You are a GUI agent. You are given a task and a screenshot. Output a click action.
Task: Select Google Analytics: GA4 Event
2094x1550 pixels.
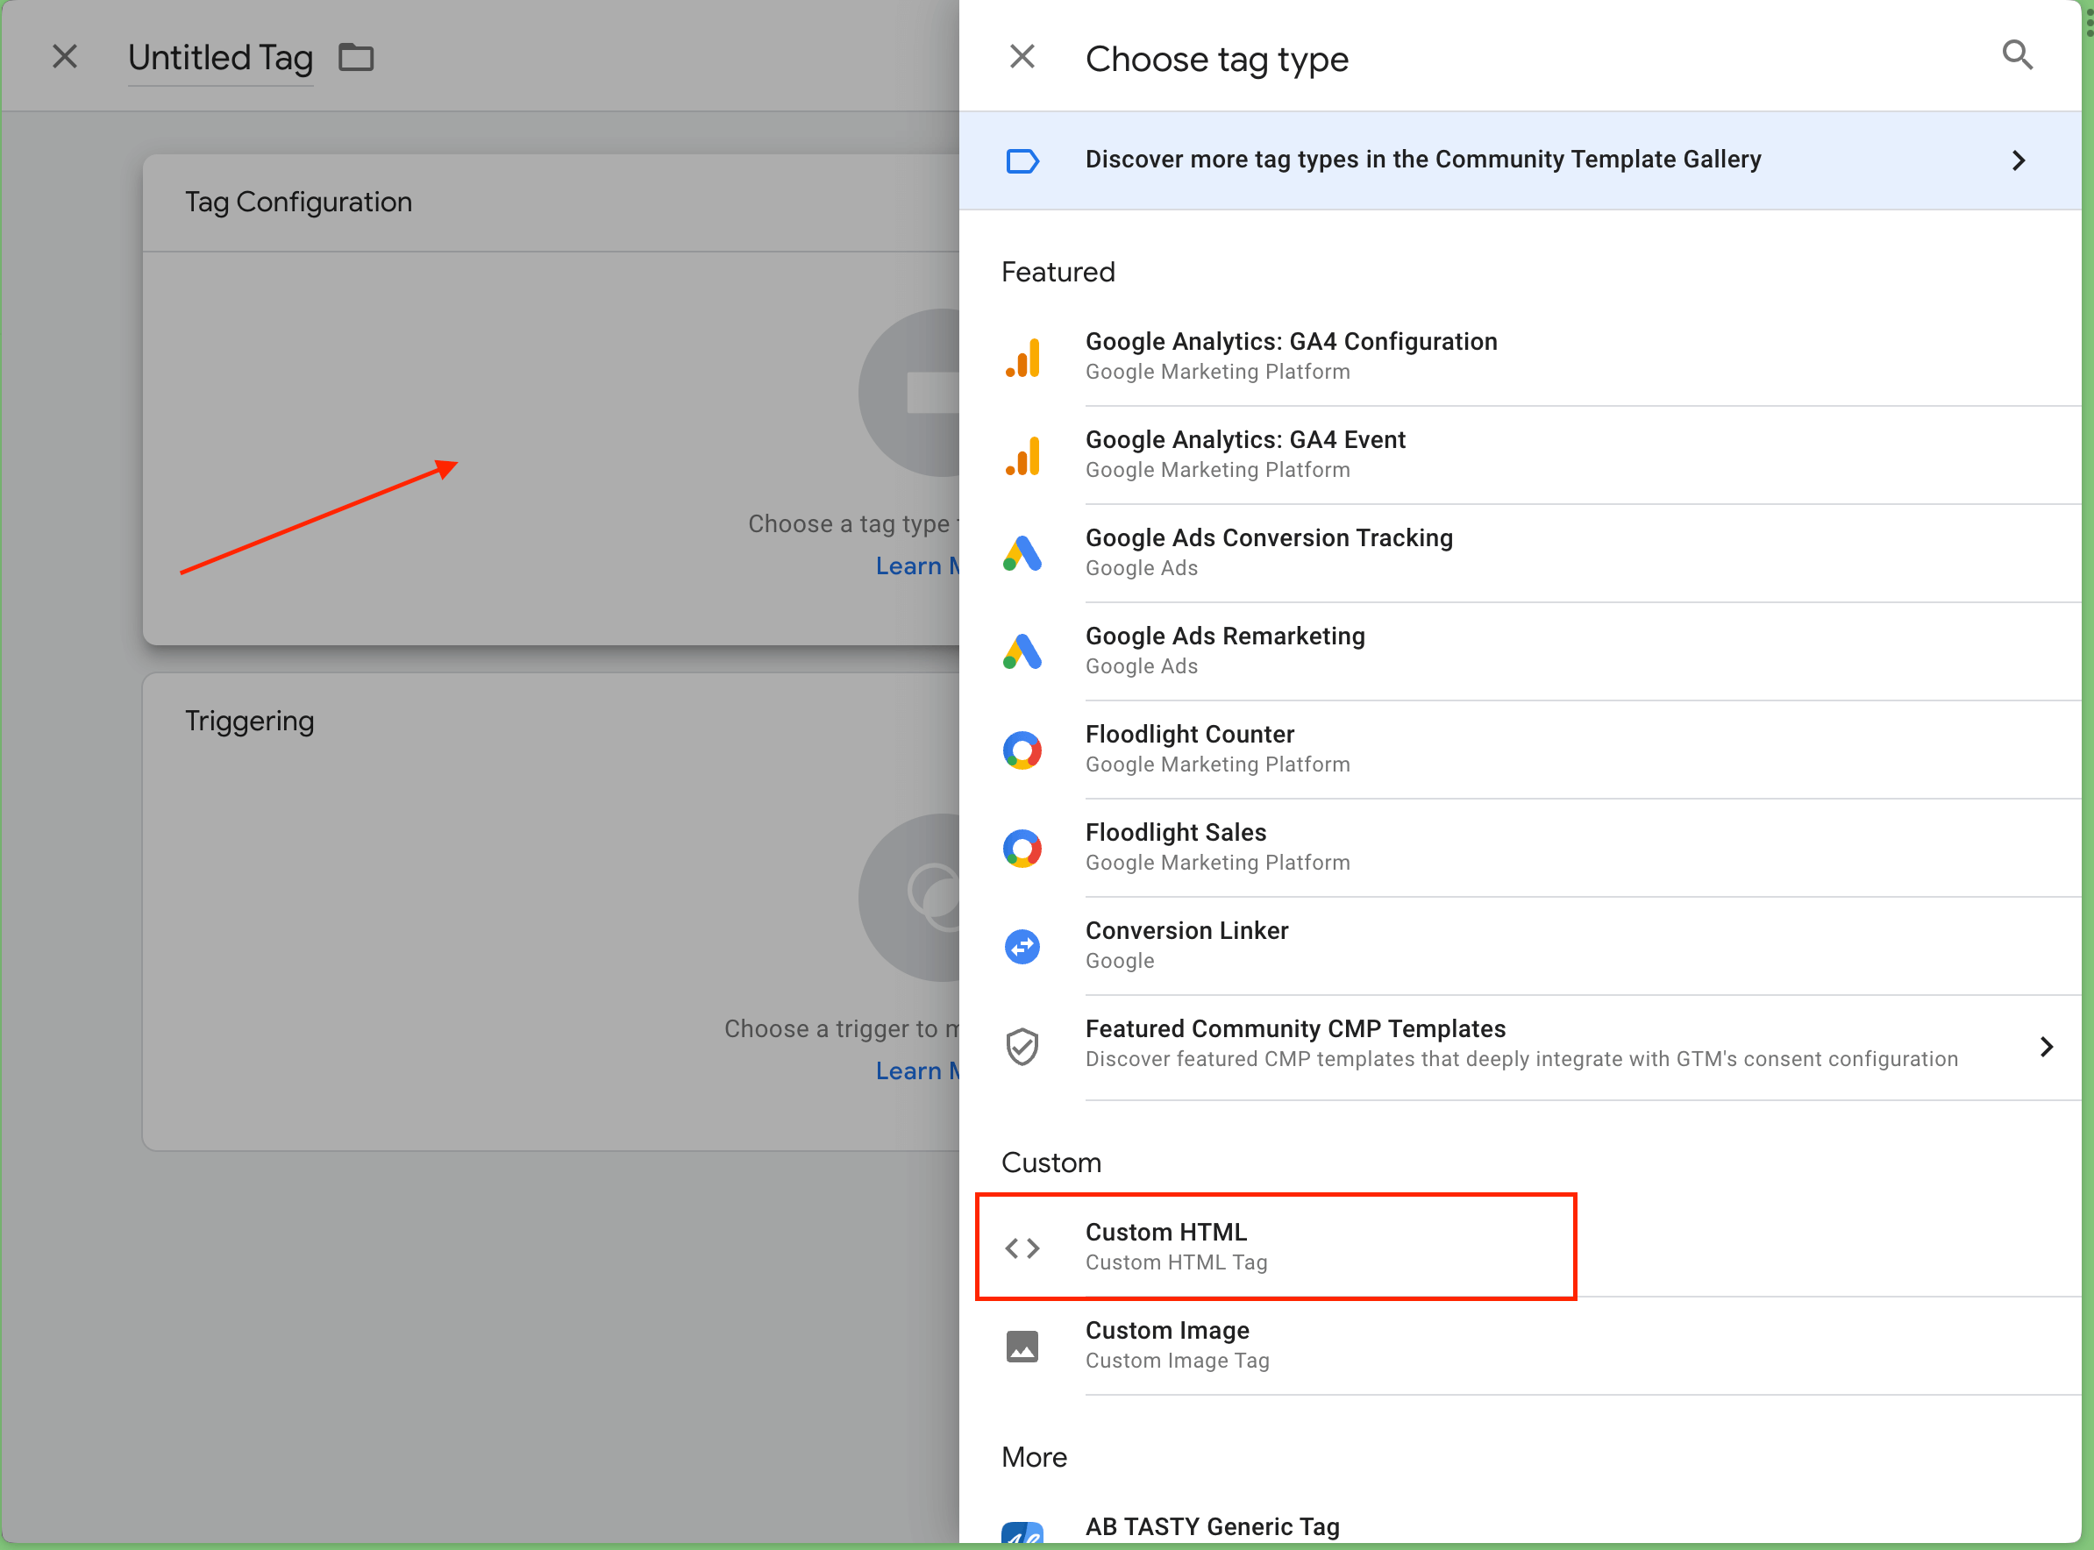coord(1520,455)
